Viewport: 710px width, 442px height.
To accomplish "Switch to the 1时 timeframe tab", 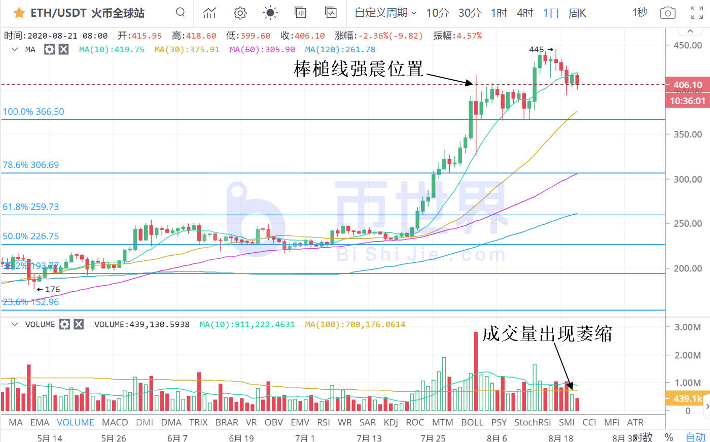I will pos(499,13).
